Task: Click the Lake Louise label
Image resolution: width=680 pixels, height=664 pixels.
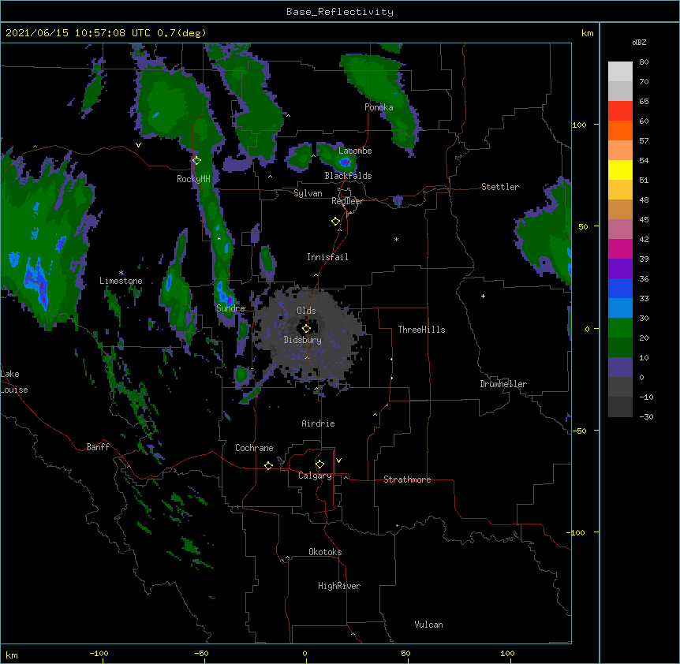Action: [14, 382]
